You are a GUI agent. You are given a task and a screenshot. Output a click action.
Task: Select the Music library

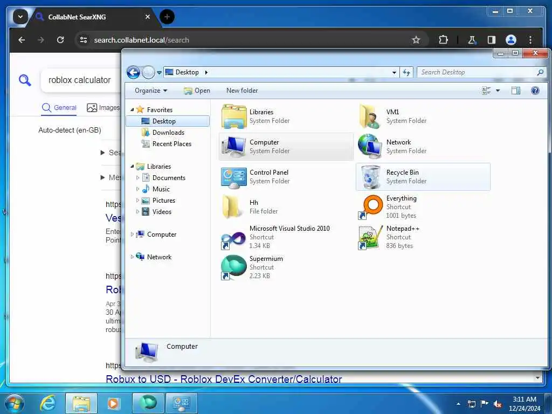pos(161,189)
